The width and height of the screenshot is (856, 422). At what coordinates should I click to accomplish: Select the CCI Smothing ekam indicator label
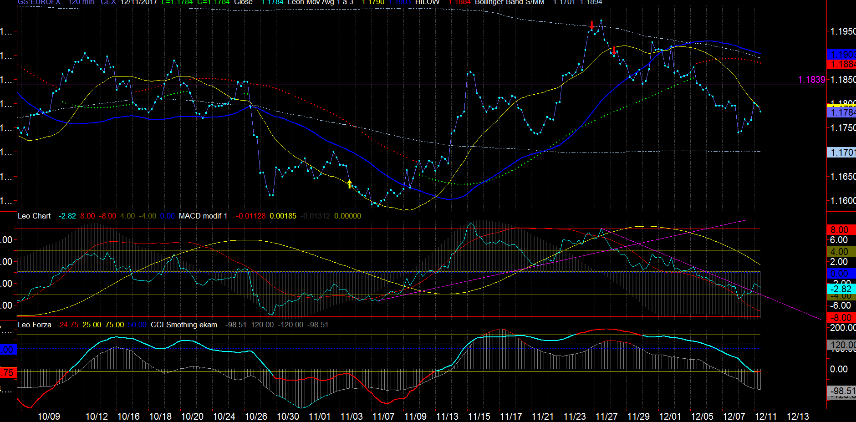[184, 325]
